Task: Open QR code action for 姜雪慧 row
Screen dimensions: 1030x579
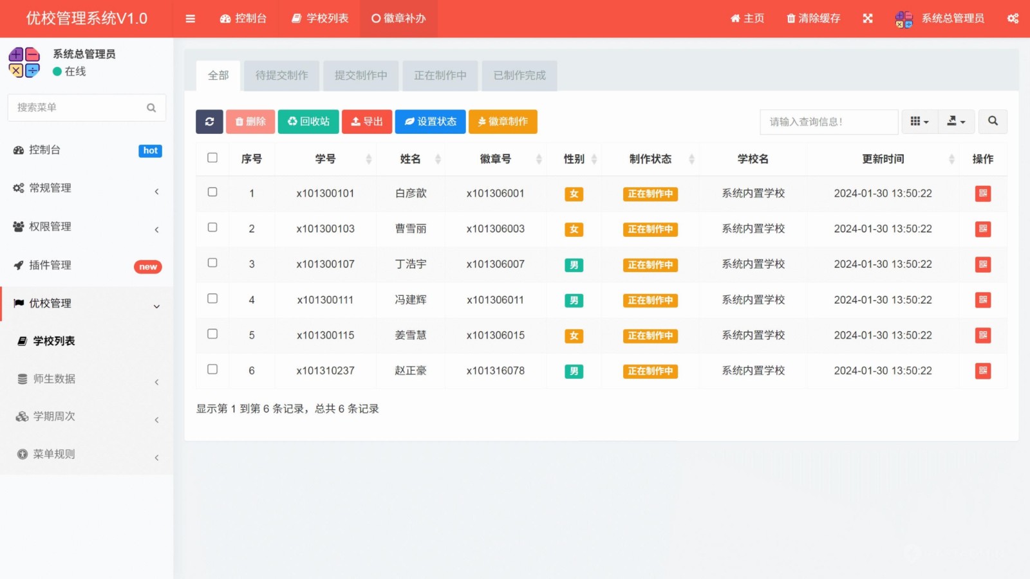Action: pos(982,335)
